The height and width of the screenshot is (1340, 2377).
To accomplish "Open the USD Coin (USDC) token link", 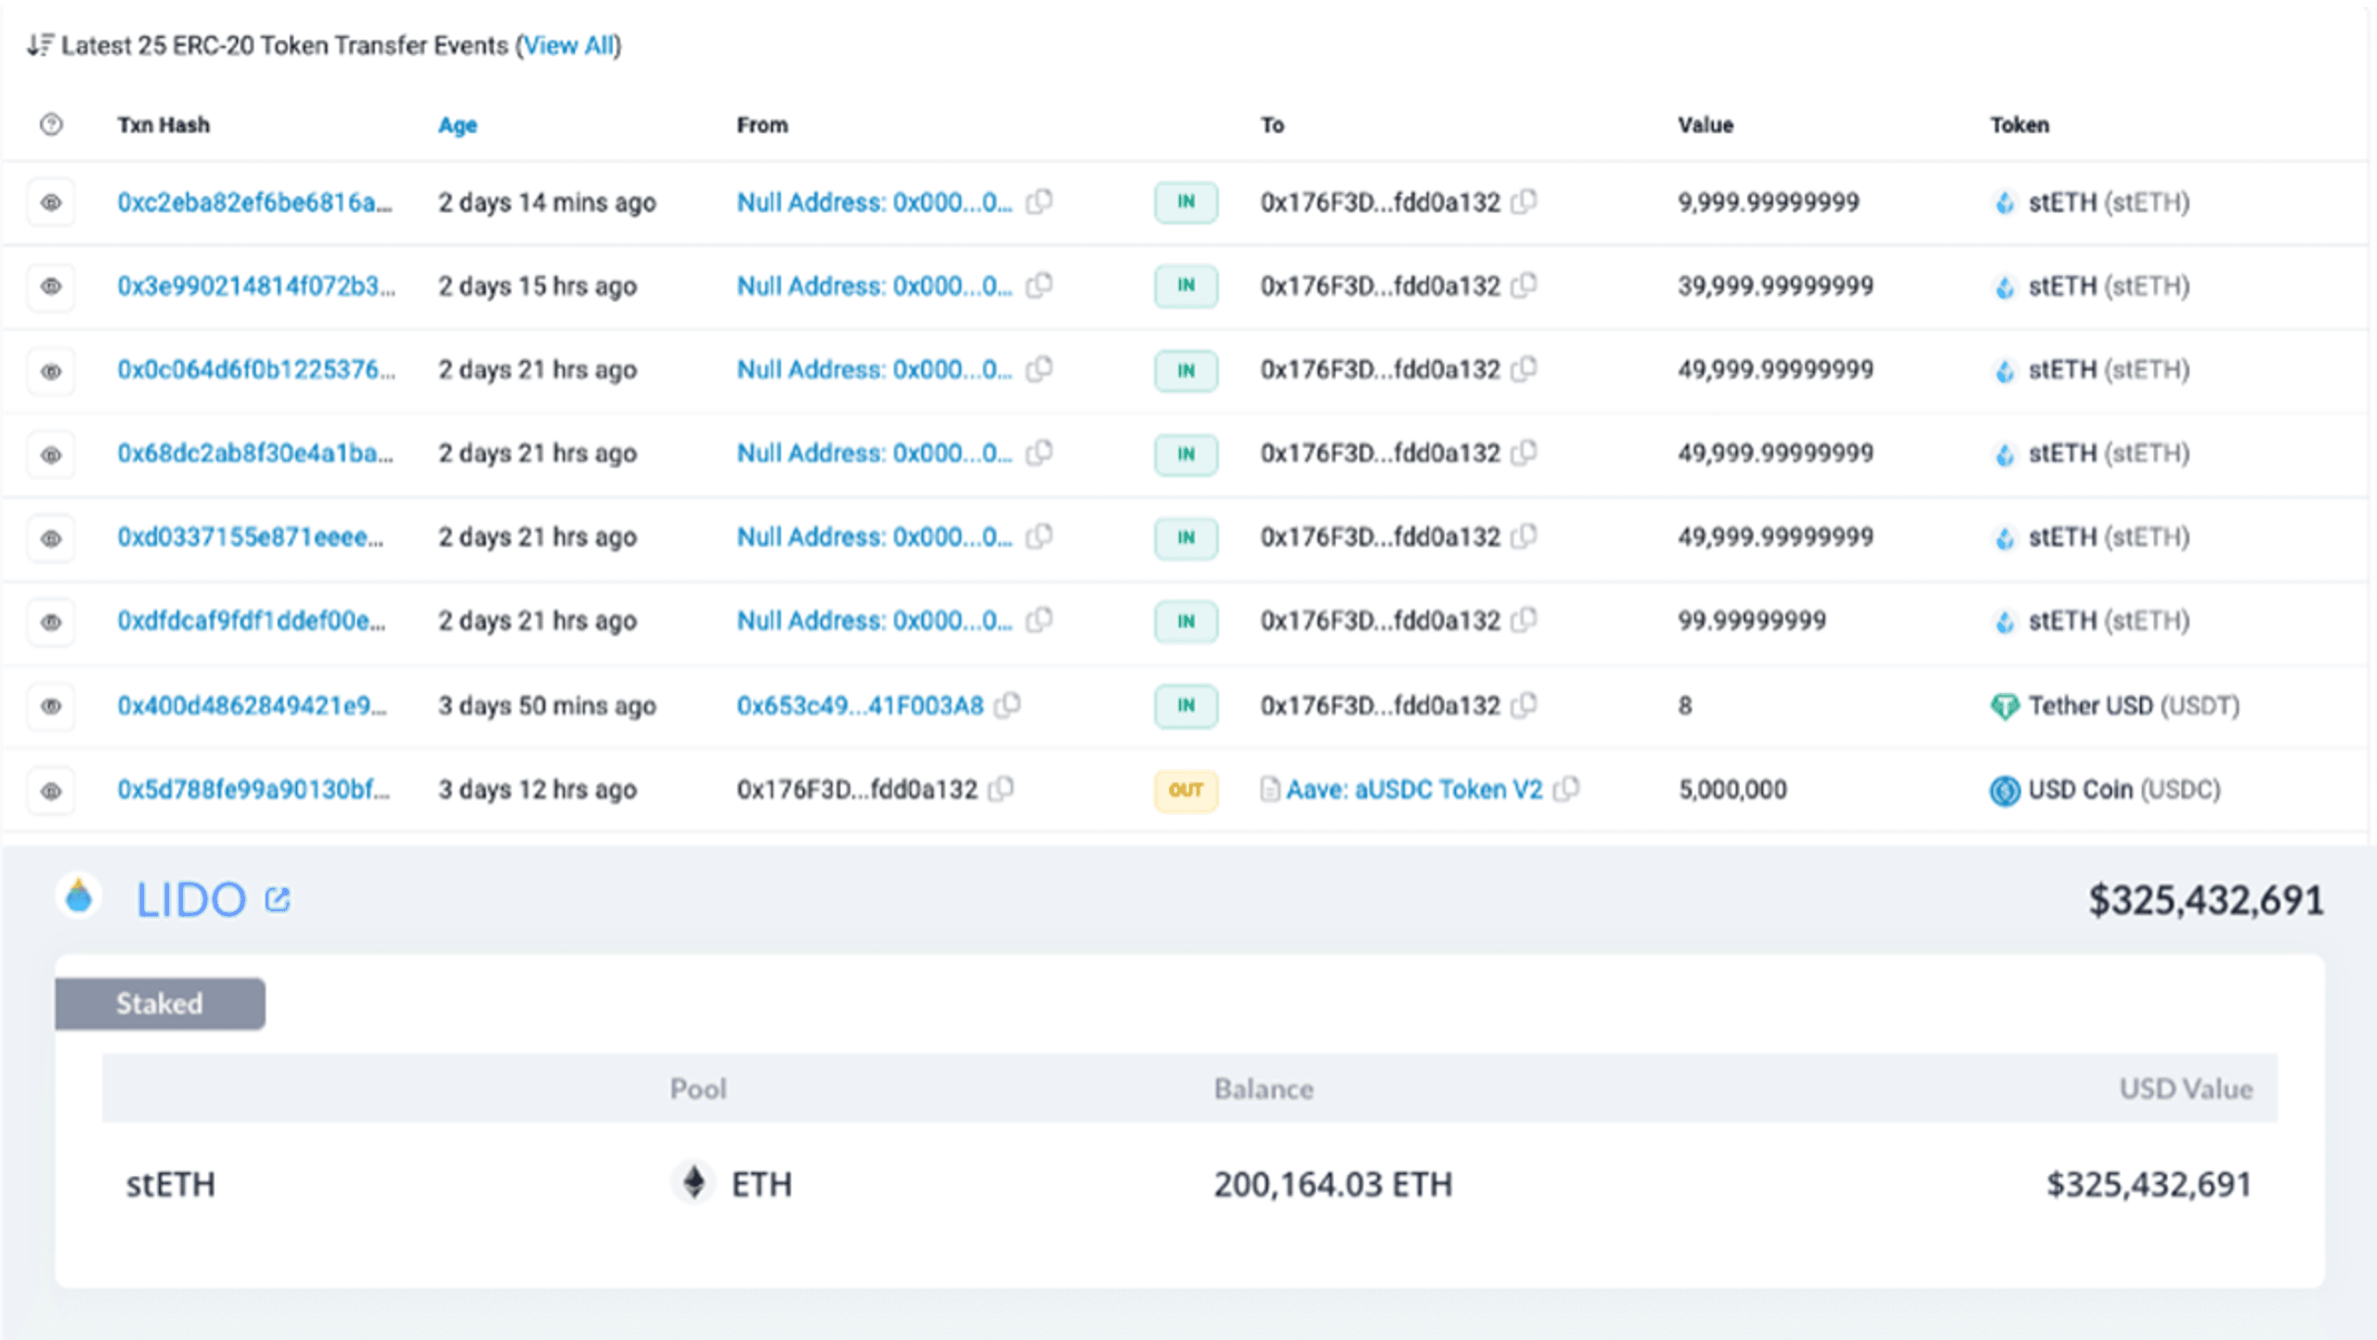I will click(x=2124, y=789).
